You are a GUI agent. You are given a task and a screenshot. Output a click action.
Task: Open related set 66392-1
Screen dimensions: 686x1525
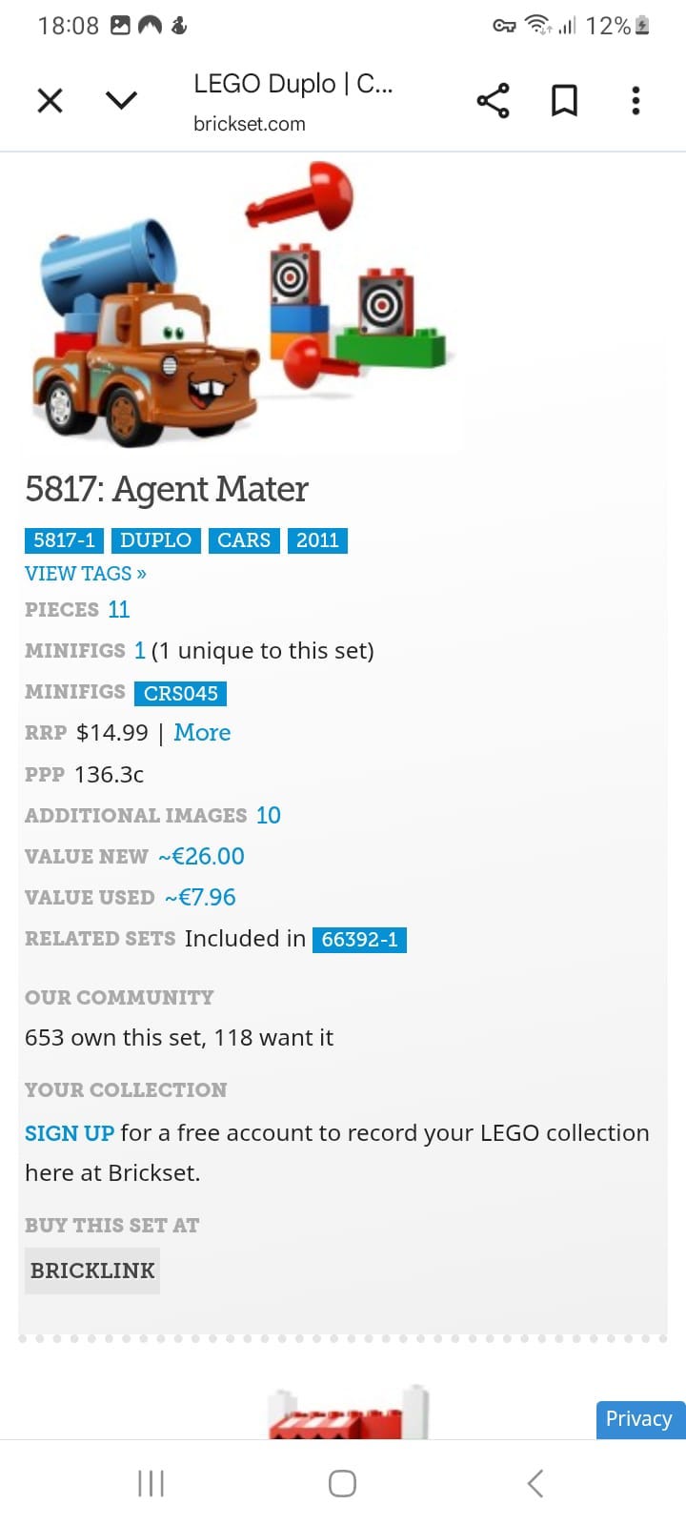pos(359,940)
